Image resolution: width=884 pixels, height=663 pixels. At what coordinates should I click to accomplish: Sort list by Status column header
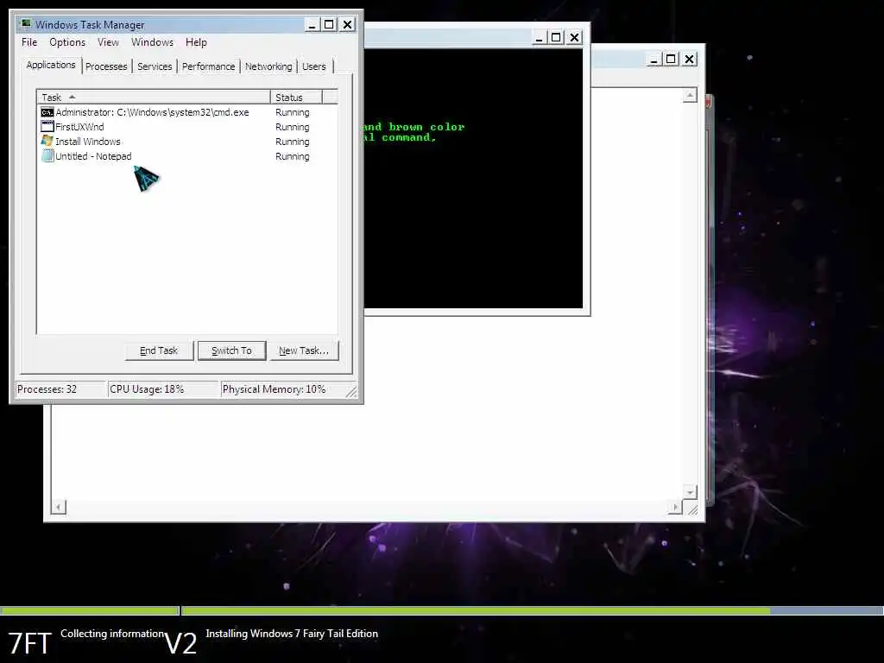coord(296,97)
